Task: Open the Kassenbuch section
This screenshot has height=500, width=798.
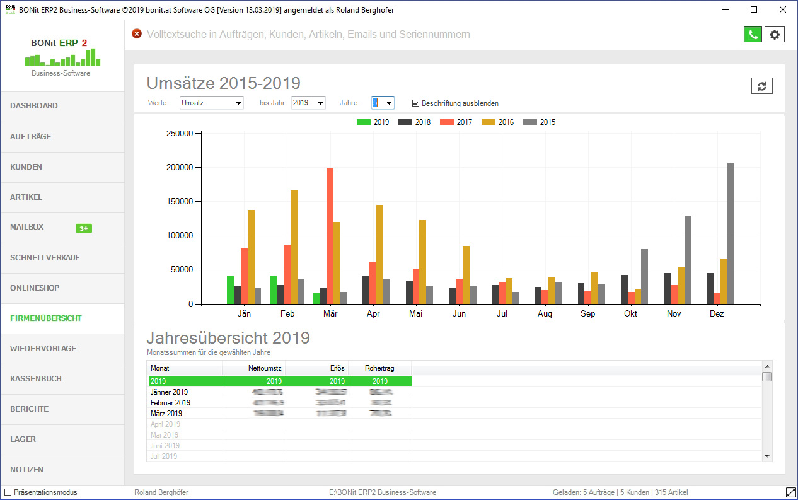Action: click(35, 379)
